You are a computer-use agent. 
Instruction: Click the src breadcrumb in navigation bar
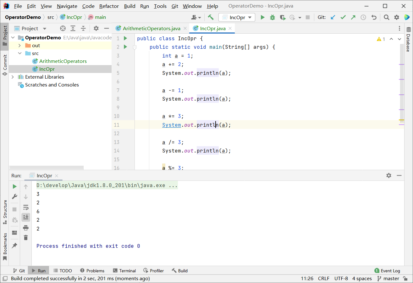51,17
